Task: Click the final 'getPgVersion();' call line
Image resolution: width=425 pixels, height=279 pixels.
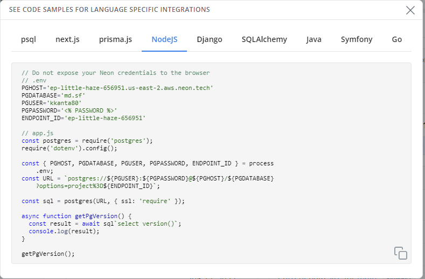Action: tap(48, 254)
